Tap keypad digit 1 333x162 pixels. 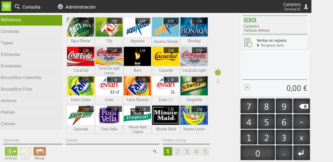point(249,138)
